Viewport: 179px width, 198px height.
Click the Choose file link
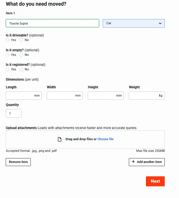coord(105,139)
